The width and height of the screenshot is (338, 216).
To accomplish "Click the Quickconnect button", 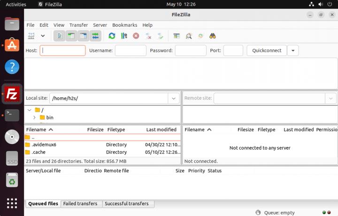I will pyautogui.click(x=267, y=50).
